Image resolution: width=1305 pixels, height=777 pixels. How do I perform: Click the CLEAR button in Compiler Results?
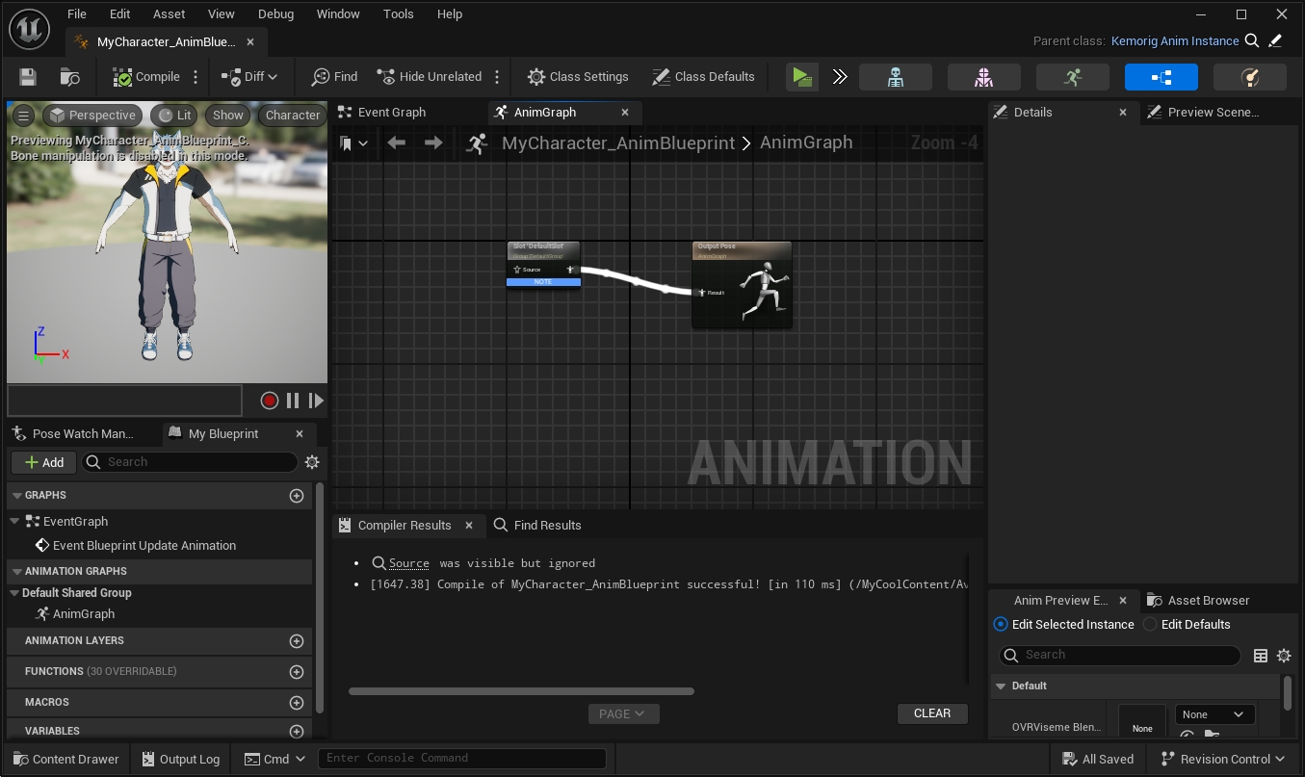[x=931, y=713]
